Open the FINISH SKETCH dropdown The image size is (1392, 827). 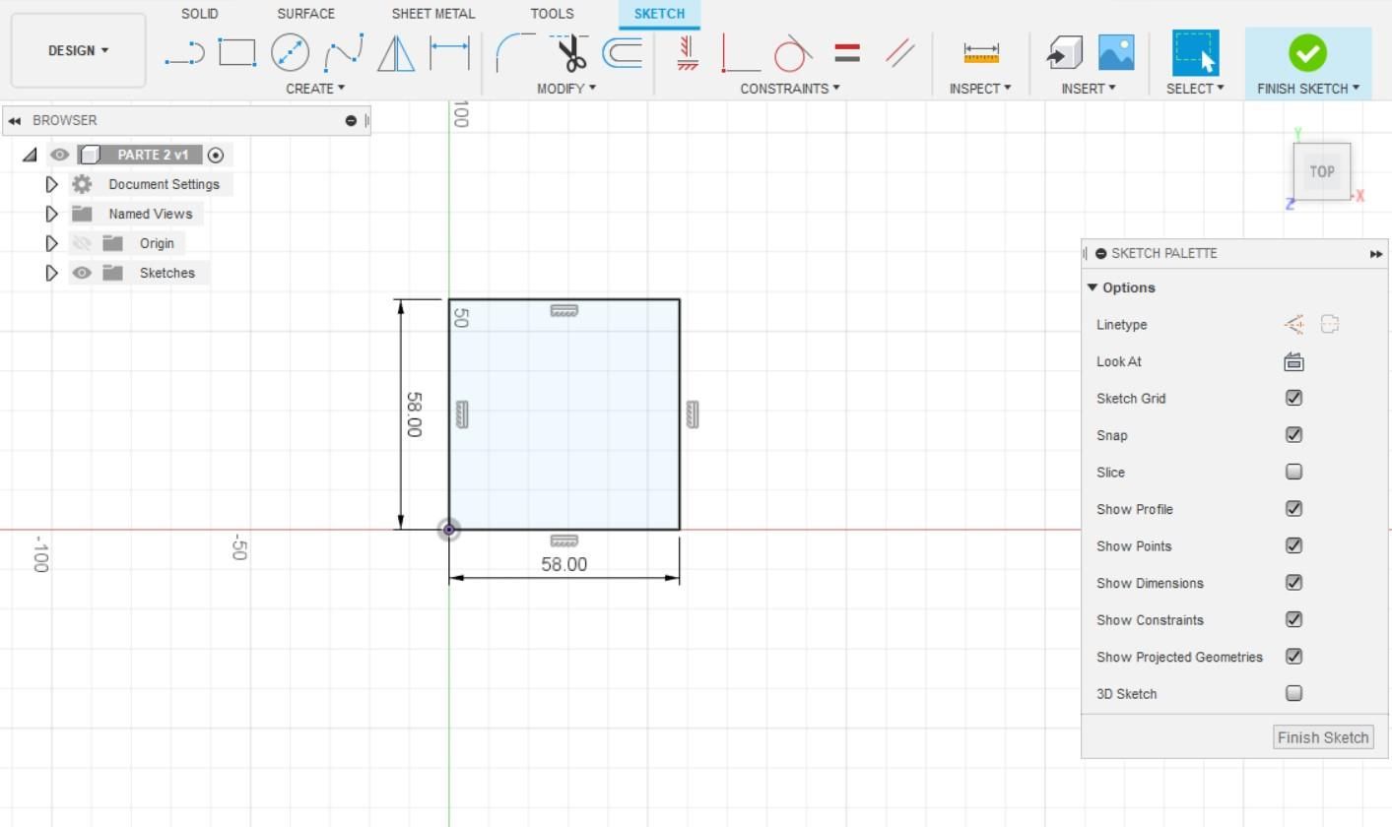[x=1308, y=89]
